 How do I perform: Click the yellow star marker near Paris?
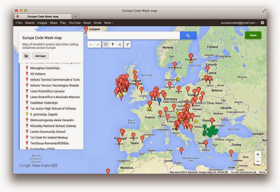click(x=149, y=108)
